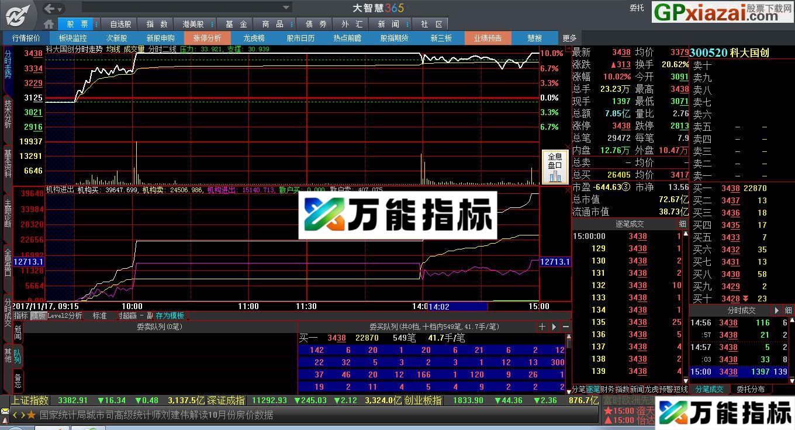Click the home icon in navigation bar
Screen dimensions: 795x430
pos(49,23)
